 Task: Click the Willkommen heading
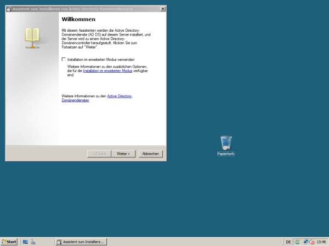[x=78, y=19]
